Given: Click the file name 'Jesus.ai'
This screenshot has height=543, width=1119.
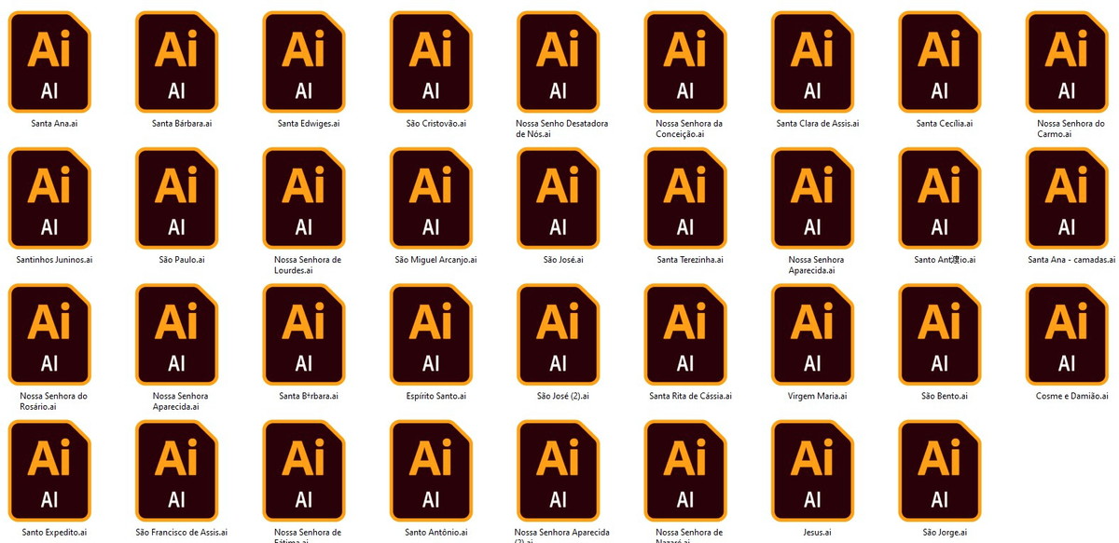Looking at the screenshot, I should tap(818, 533).
